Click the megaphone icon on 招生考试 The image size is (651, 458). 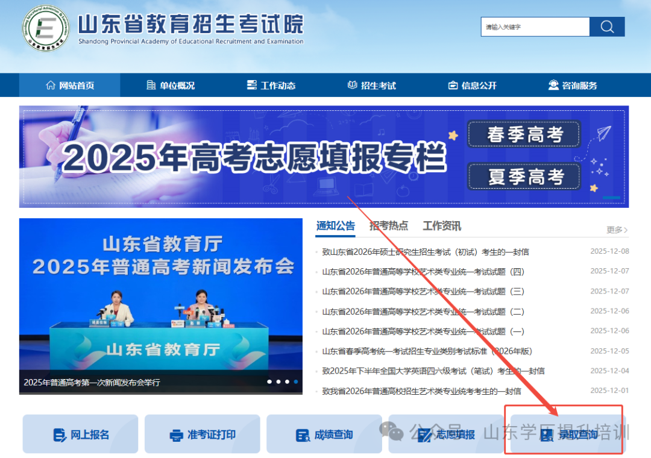(x=351, y=85)
